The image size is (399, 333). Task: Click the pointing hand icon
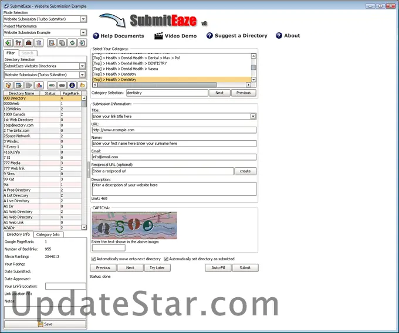tap(82, 86)
